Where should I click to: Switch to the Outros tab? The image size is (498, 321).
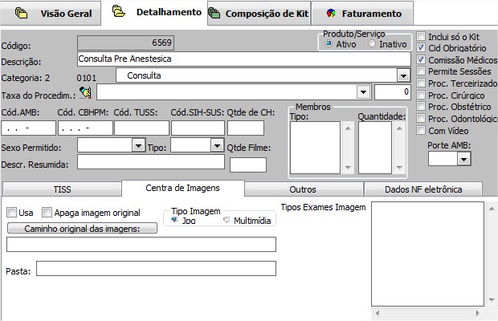click(x=303, y=189)
